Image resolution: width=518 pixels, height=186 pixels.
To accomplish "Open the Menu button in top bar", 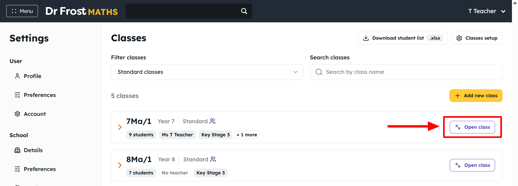I will click(x=22, y=11).
